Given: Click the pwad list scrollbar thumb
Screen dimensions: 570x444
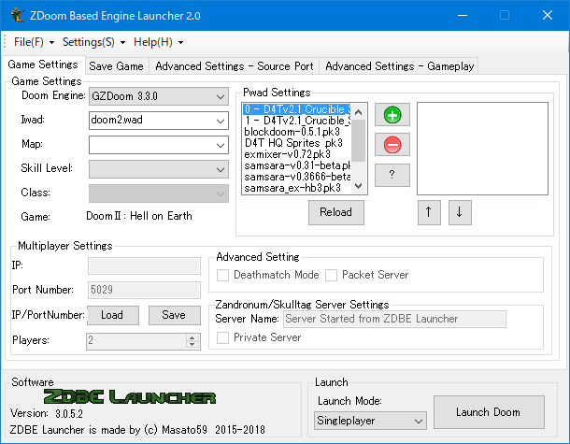Looking at the screenshot, I should point(358,140).
